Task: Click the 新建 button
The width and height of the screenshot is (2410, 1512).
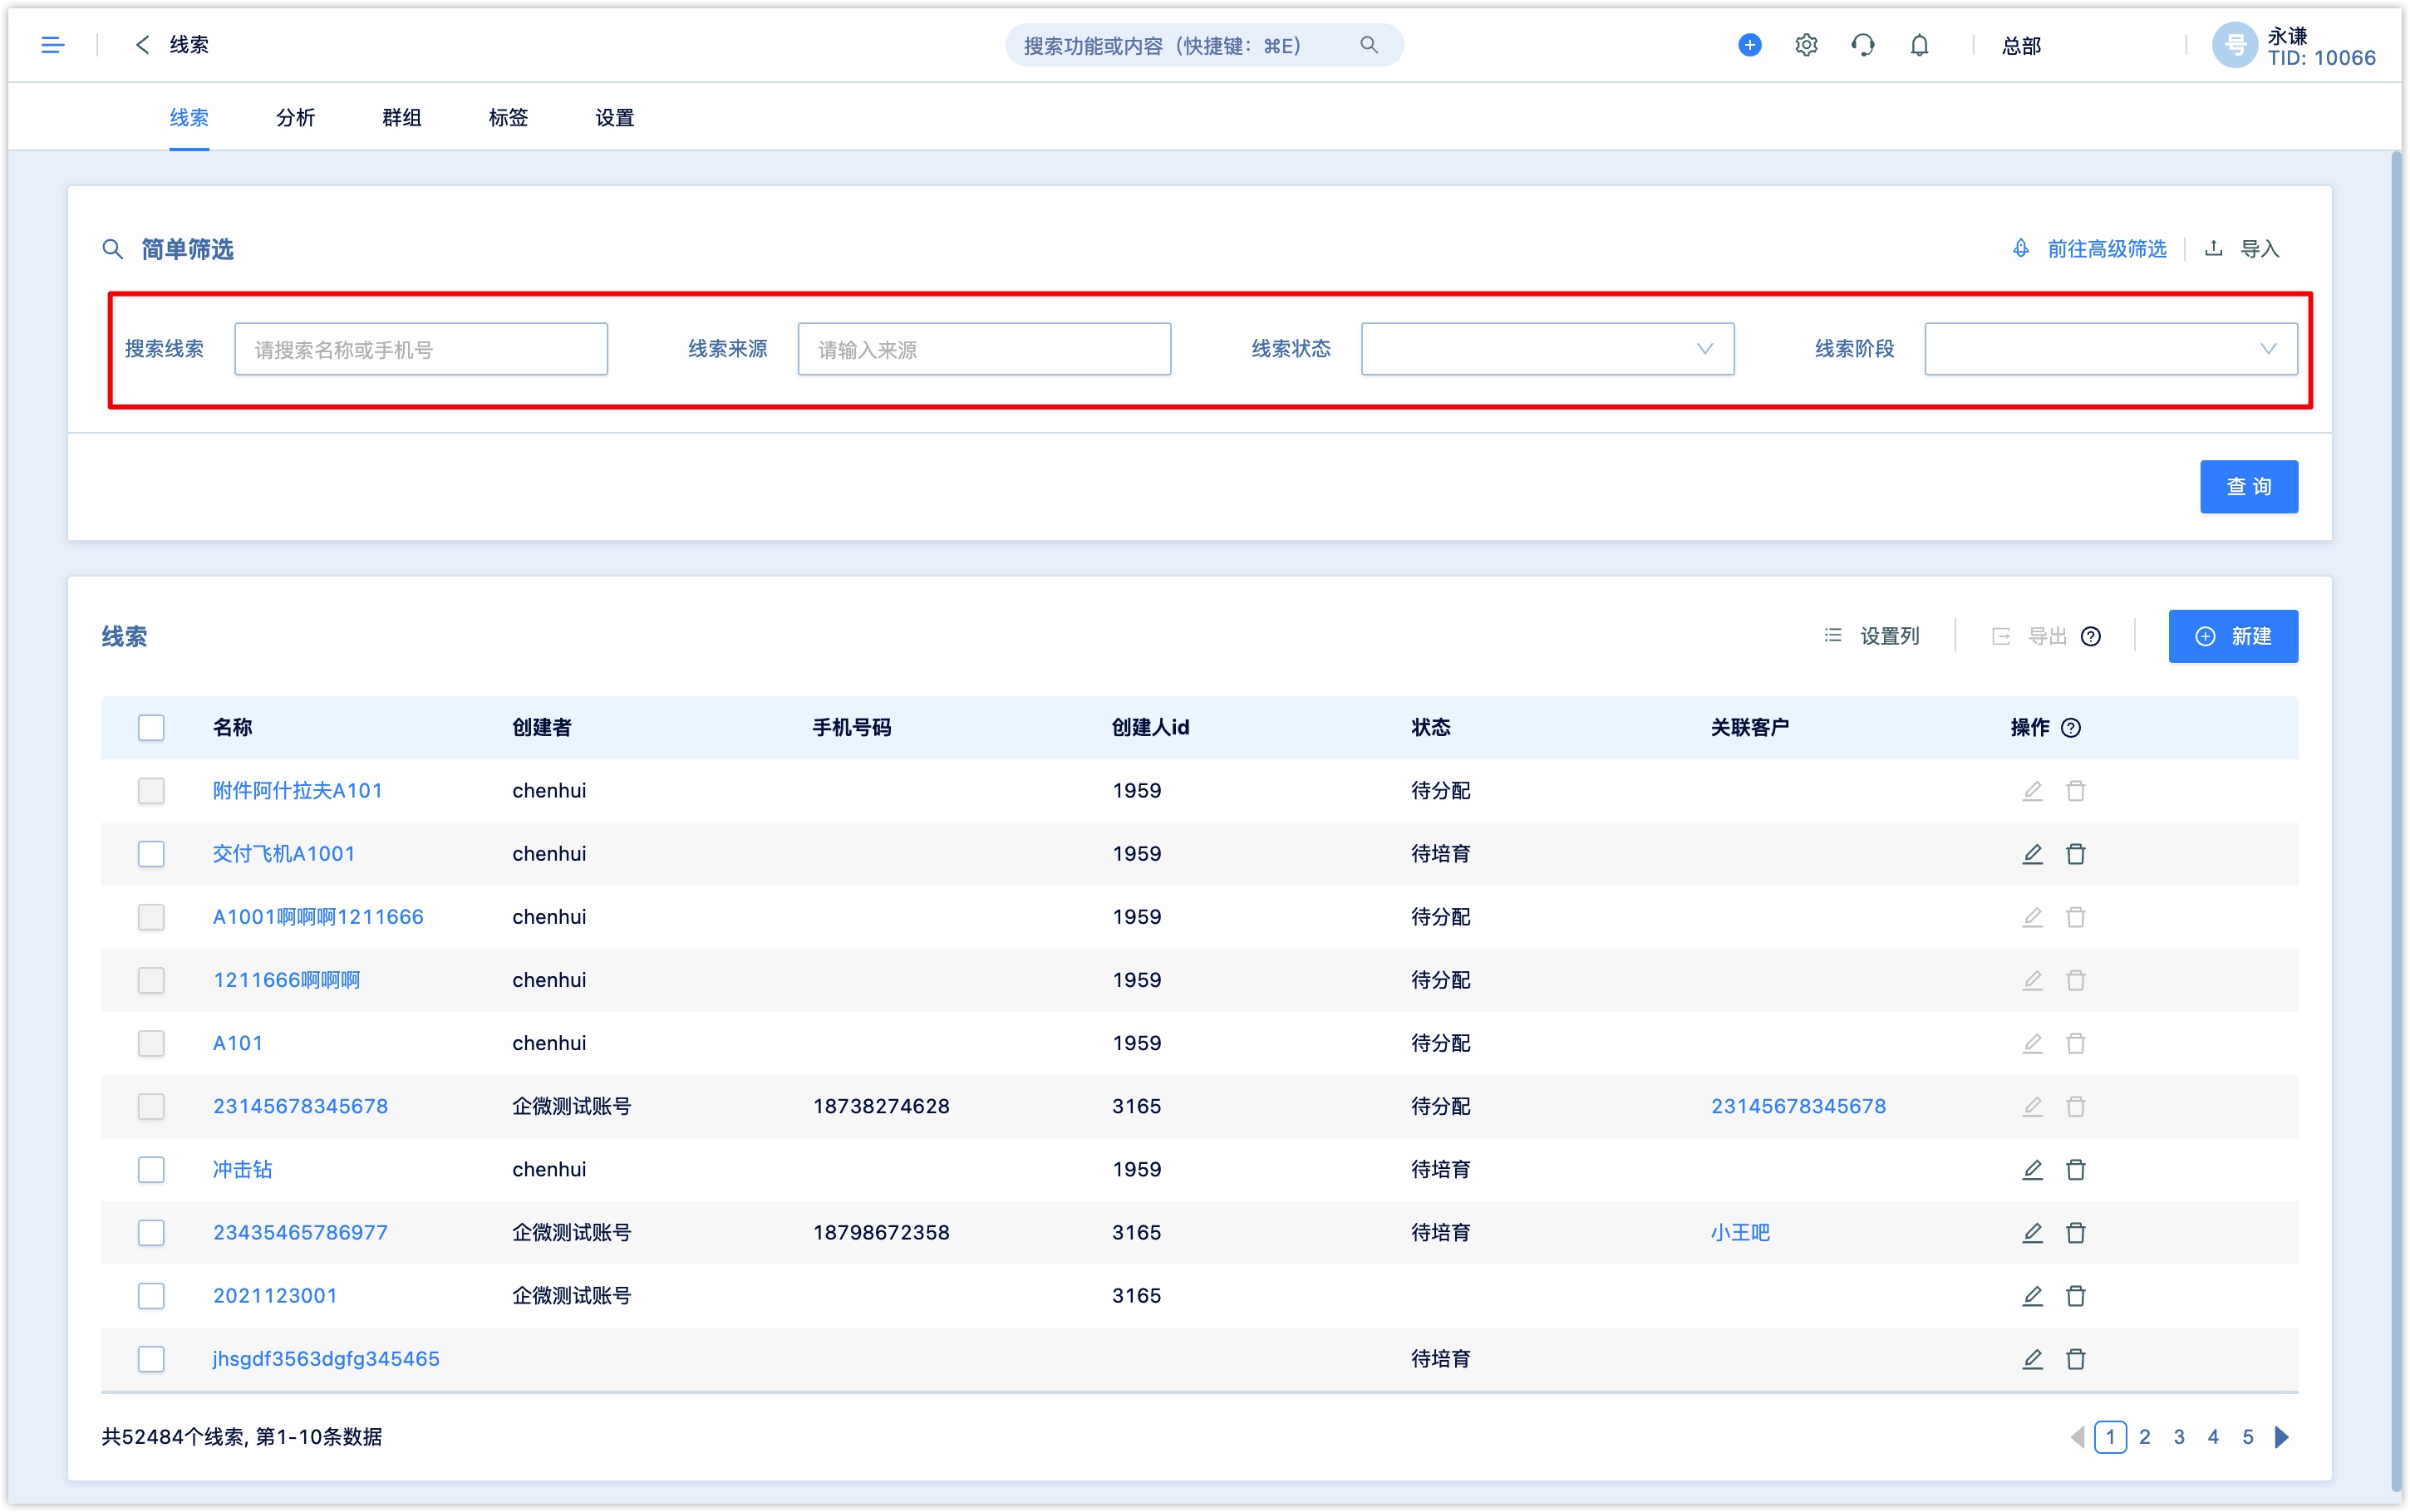Action: click(2232, 636)
